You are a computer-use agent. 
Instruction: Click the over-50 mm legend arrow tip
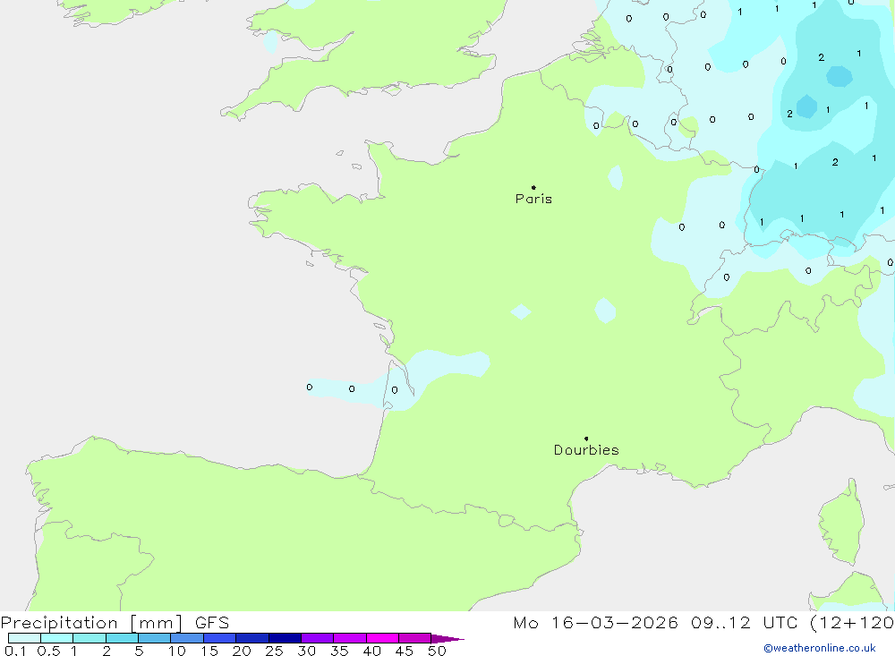coord(447,638)
